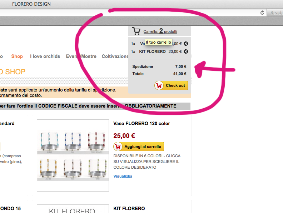The width and height of the screenshot is (283, 213).
Task: Click cart icon inside Check out button
Action: [x=159, y=85]
